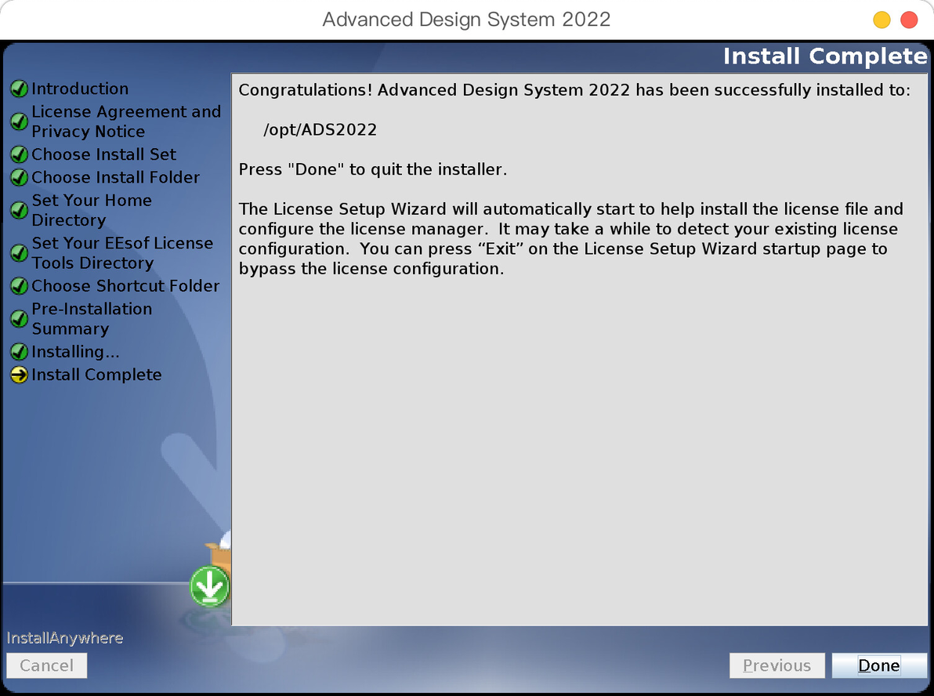Screen dimensions: 934x696
Task: Click the /opt/ADS2022 install path text
Action: [320, 130]
